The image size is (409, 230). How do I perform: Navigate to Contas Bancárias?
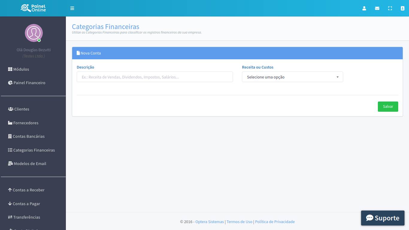coord(26,136)
